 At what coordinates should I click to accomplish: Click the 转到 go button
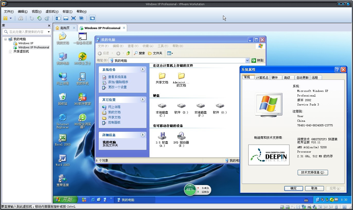[258, 60]
